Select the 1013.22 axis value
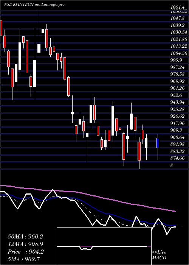 point(179,46)
